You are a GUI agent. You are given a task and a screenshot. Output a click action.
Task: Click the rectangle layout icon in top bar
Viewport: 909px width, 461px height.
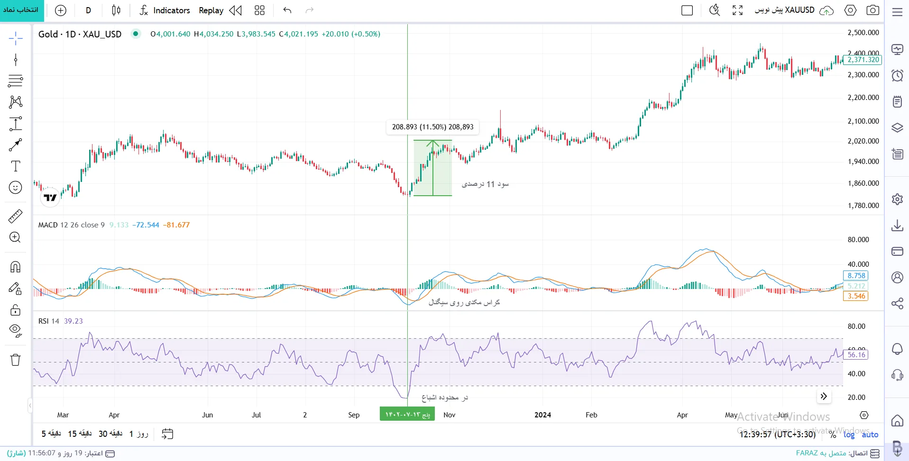click(687, 10)
